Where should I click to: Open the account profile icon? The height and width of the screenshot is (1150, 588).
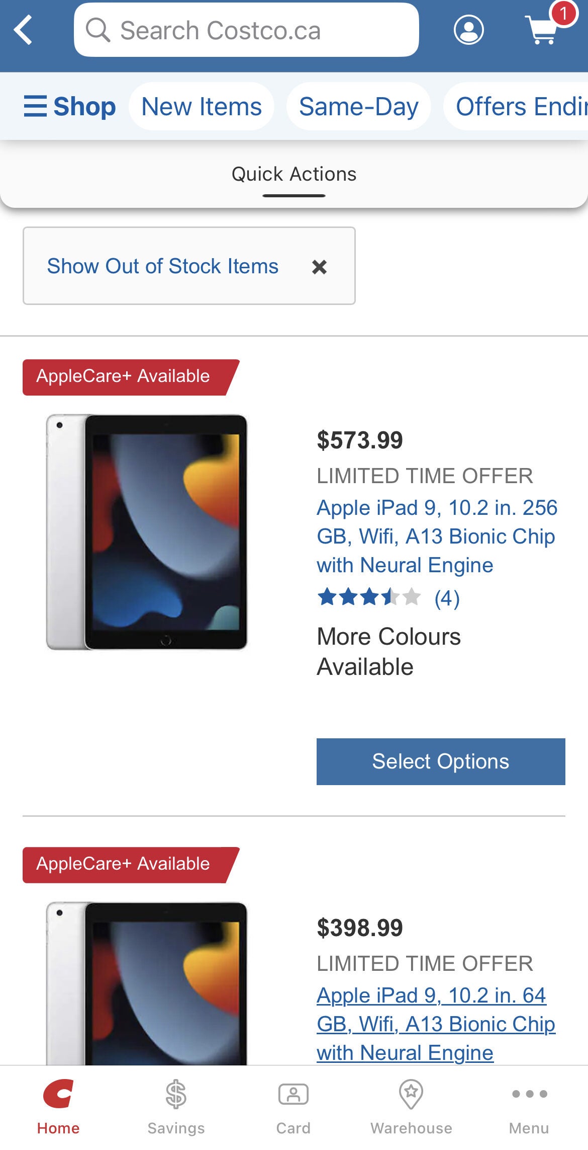click(469, 30)
